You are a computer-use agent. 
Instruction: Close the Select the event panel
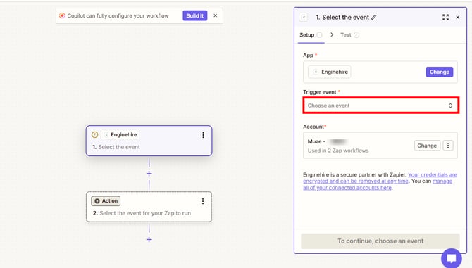coord(457,18)
